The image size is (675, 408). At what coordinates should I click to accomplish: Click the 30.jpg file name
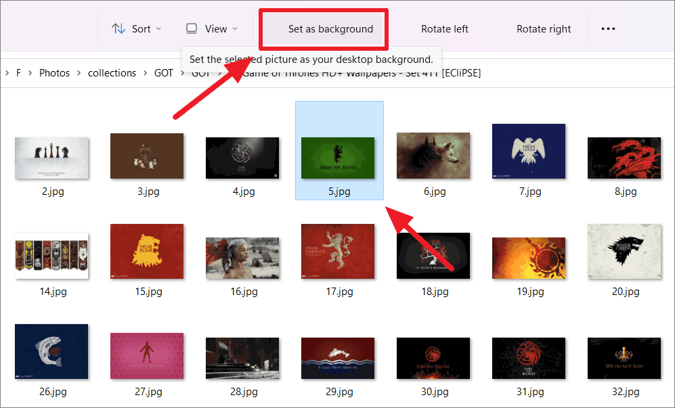(x=435, y=392)
